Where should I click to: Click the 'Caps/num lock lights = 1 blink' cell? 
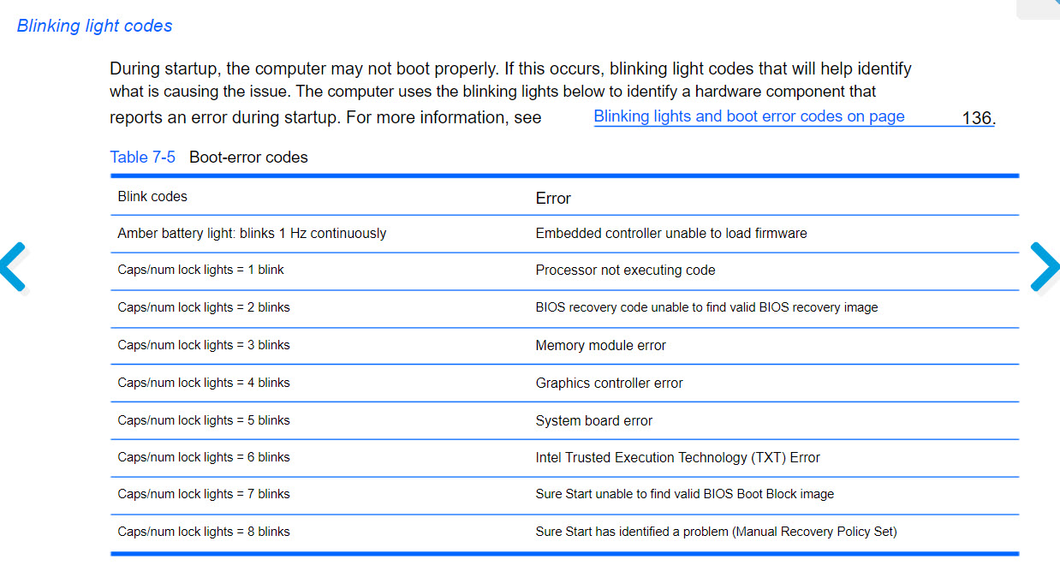coord(200,270)
